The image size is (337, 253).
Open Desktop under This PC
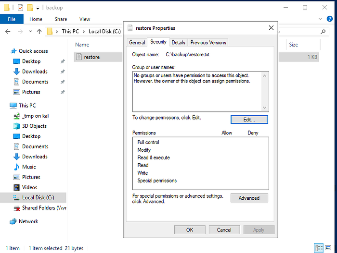(31, 136)
